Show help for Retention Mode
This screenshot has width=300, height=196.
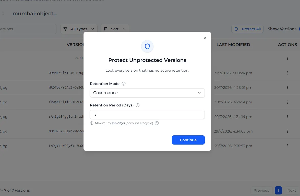[x=124, y=84]
